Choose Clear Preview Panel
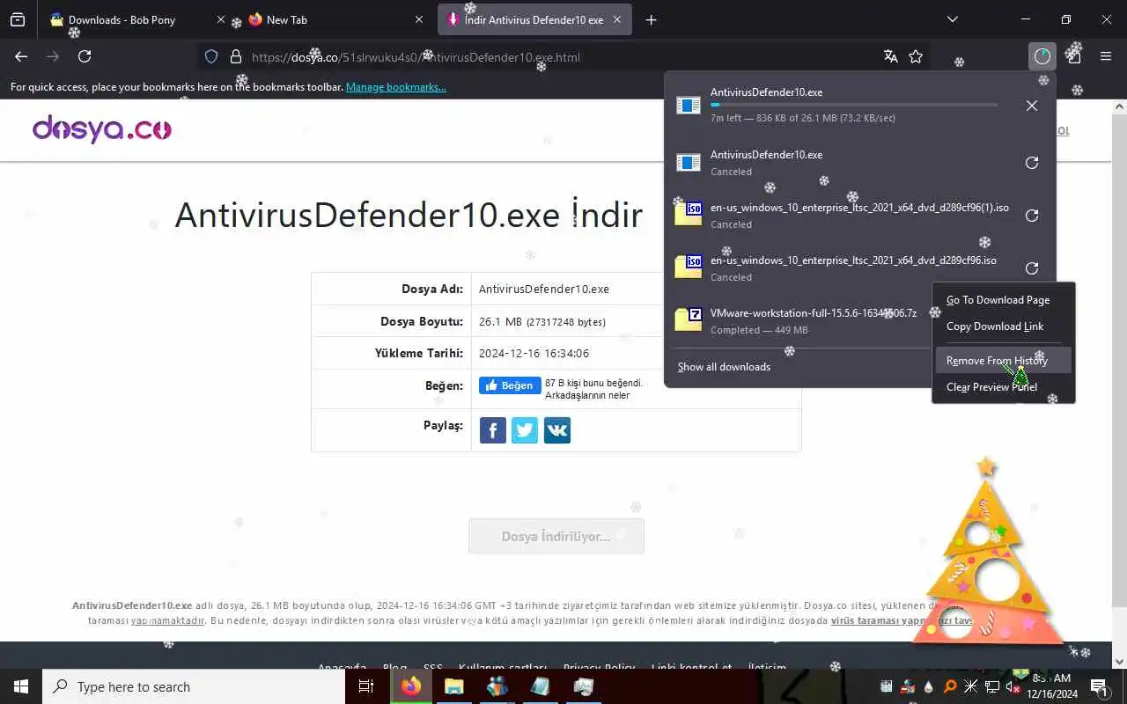The width and height of the screenshot is (1127, 704). (1004, 386)
